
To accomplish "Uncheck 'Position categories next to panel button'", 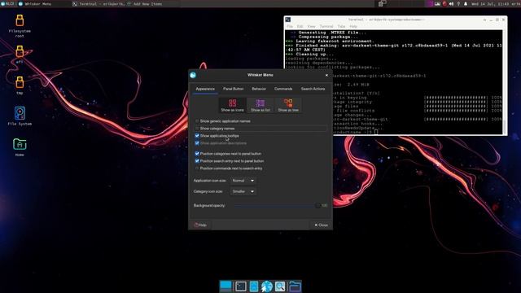I will tap(197, 154).
